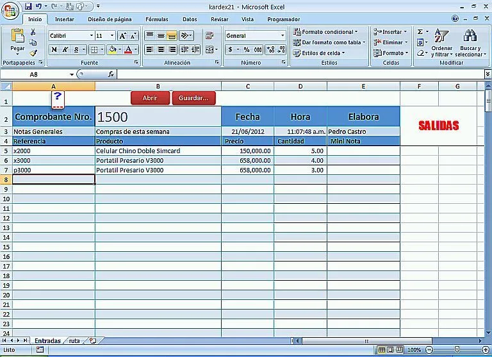Click the Name Box showing A8
This screenshot has height=357, width=492.
(34, 74)
